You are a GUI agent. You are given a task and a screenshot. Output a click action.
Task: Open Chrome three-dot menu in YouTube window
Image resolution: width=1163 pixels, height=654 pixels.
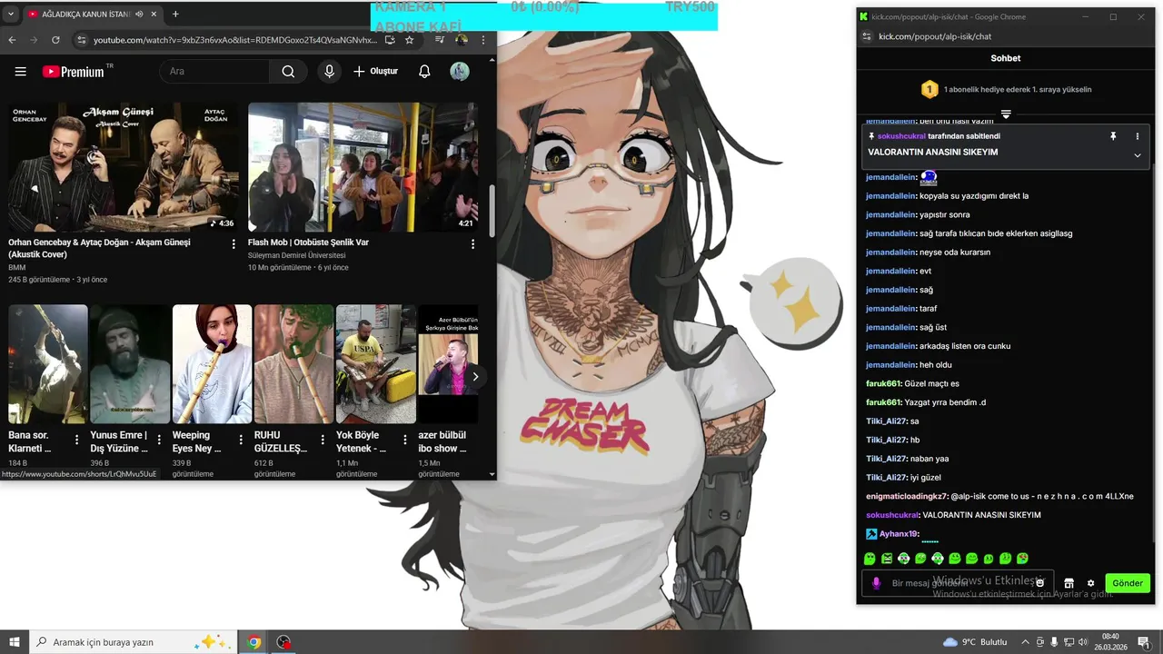pyautogui.click(x=483, y=40)
